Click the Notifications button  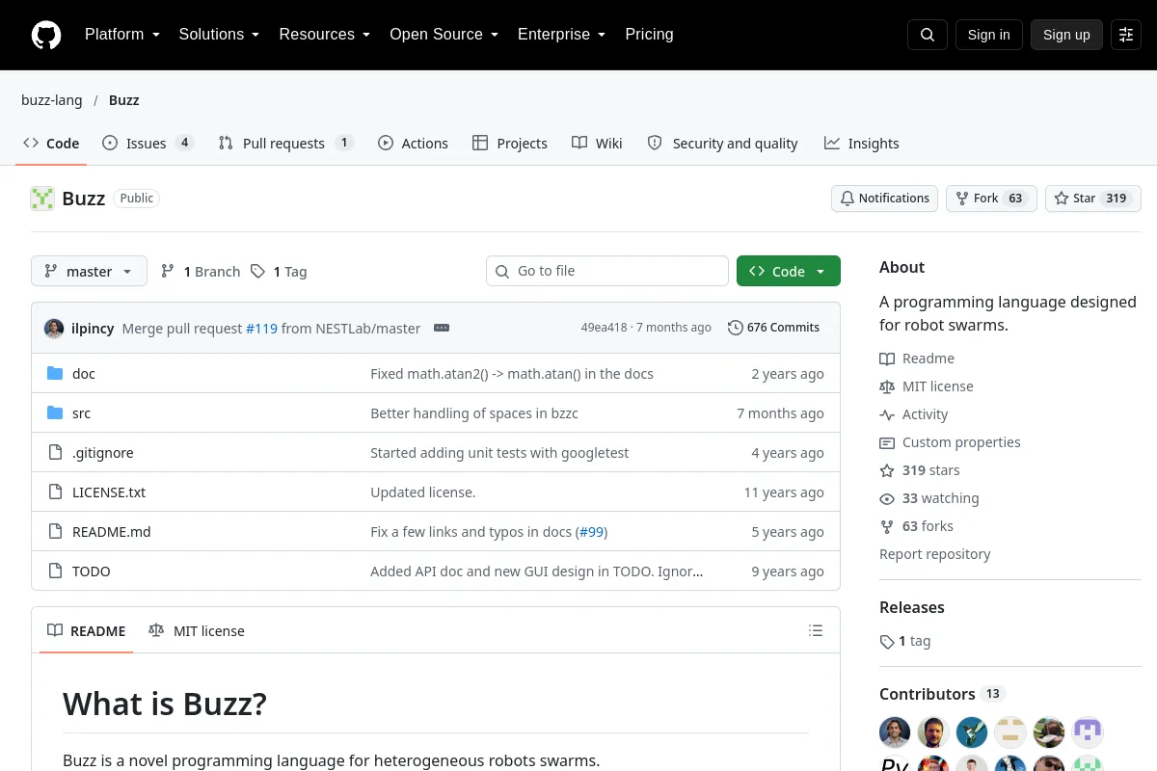pos(884,199)
